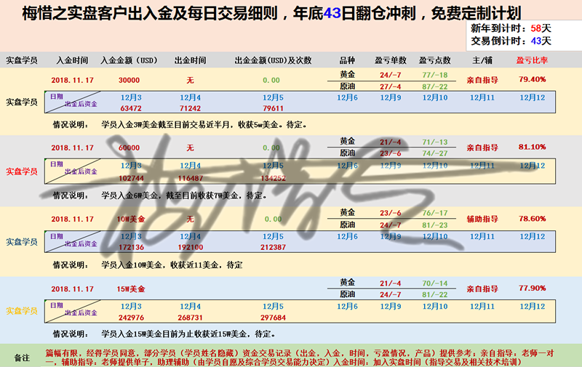
Task: Click the 71/-13 gold points value
Action: 434,142
